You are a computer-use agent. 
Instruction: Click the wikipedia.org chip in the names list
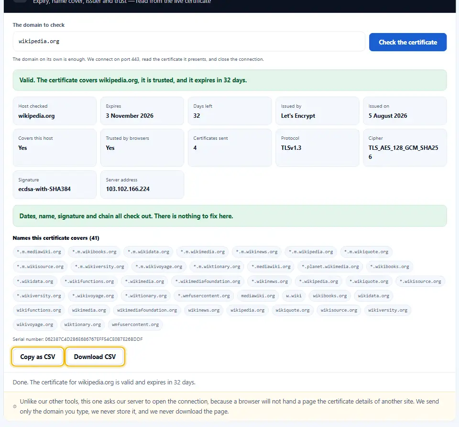tap(247, 310)
